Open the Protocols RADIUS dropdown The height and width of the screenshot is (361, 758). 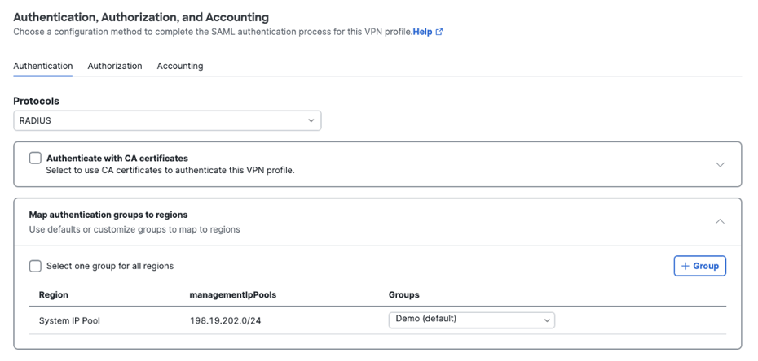(167, 120)
